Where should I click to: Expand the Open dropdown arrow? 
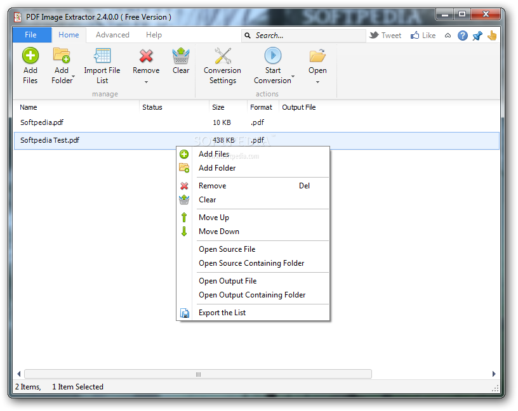(317, 82)
